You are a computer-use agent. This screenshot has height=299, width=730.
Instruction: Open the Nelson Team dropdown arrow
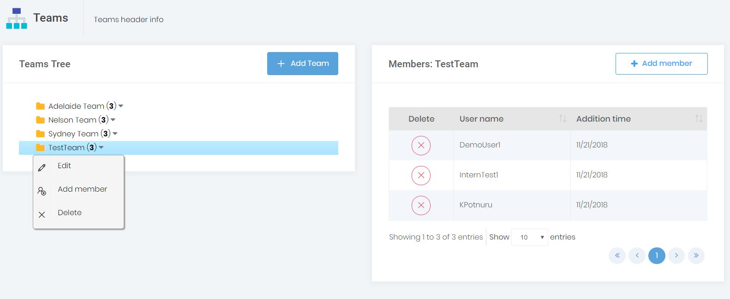(x=113, y=120)
